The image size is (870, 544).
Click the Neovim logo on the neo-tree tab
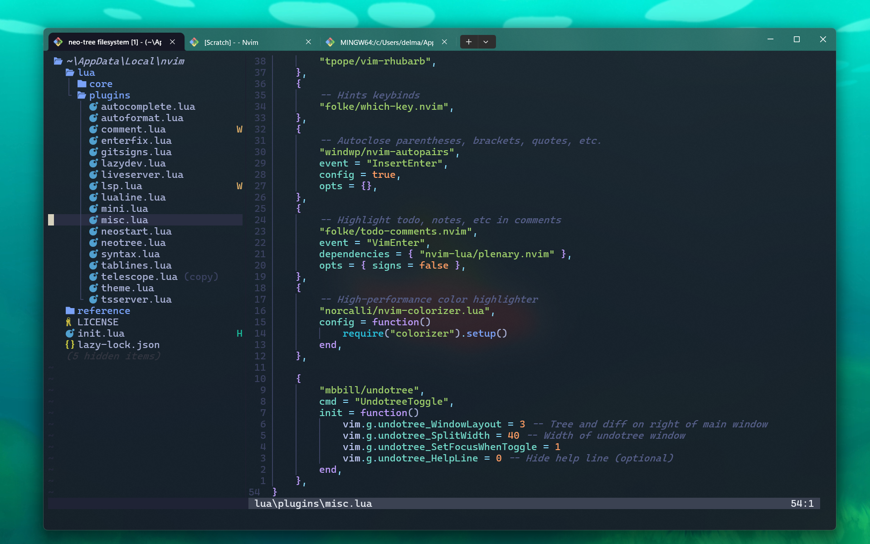click(x=58, y=42)
